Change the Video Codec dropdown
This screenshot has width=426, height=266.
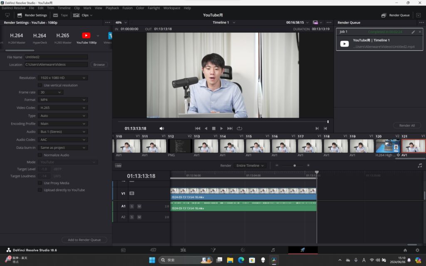[x=63, y=108]
